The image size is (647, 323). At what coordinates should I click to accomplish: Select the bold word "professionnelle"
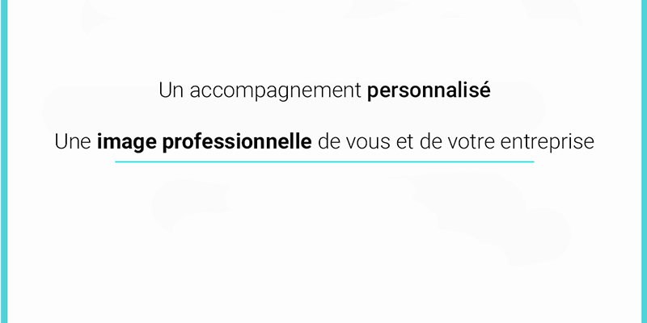click(237, 143)
